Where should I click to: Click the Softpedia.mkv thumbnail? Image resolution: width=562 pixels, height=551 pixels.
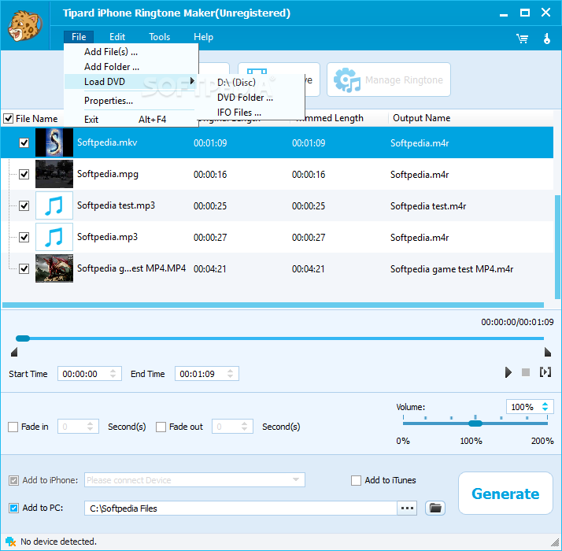pyautogui.click(x=54, y=142)
